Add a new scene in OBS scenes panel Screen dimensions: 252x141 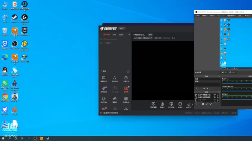click(x=196, y=88)
